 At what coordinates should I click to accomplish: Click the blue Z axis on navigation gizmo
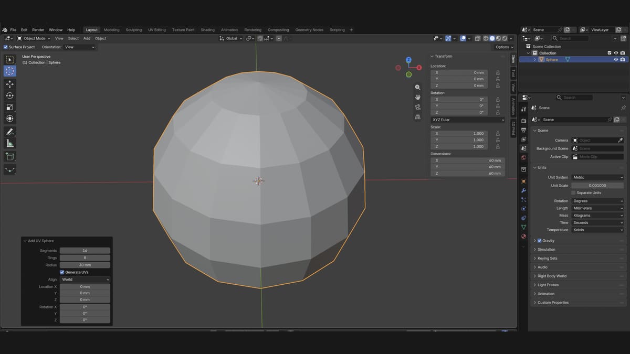408,60
